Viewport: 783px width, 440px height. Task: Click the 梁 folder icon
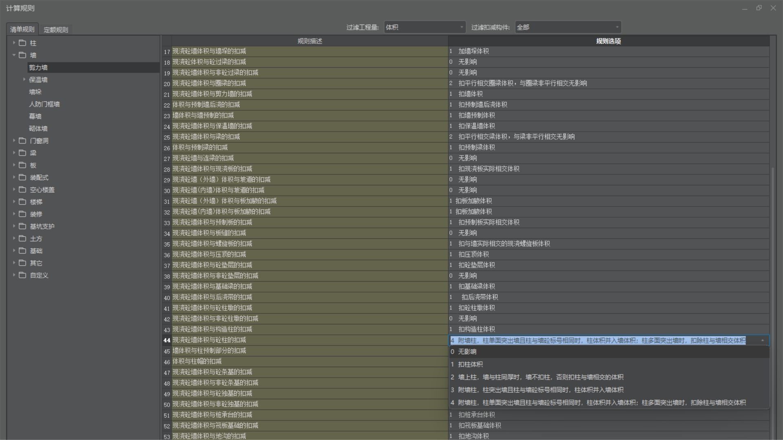point(22,153)
